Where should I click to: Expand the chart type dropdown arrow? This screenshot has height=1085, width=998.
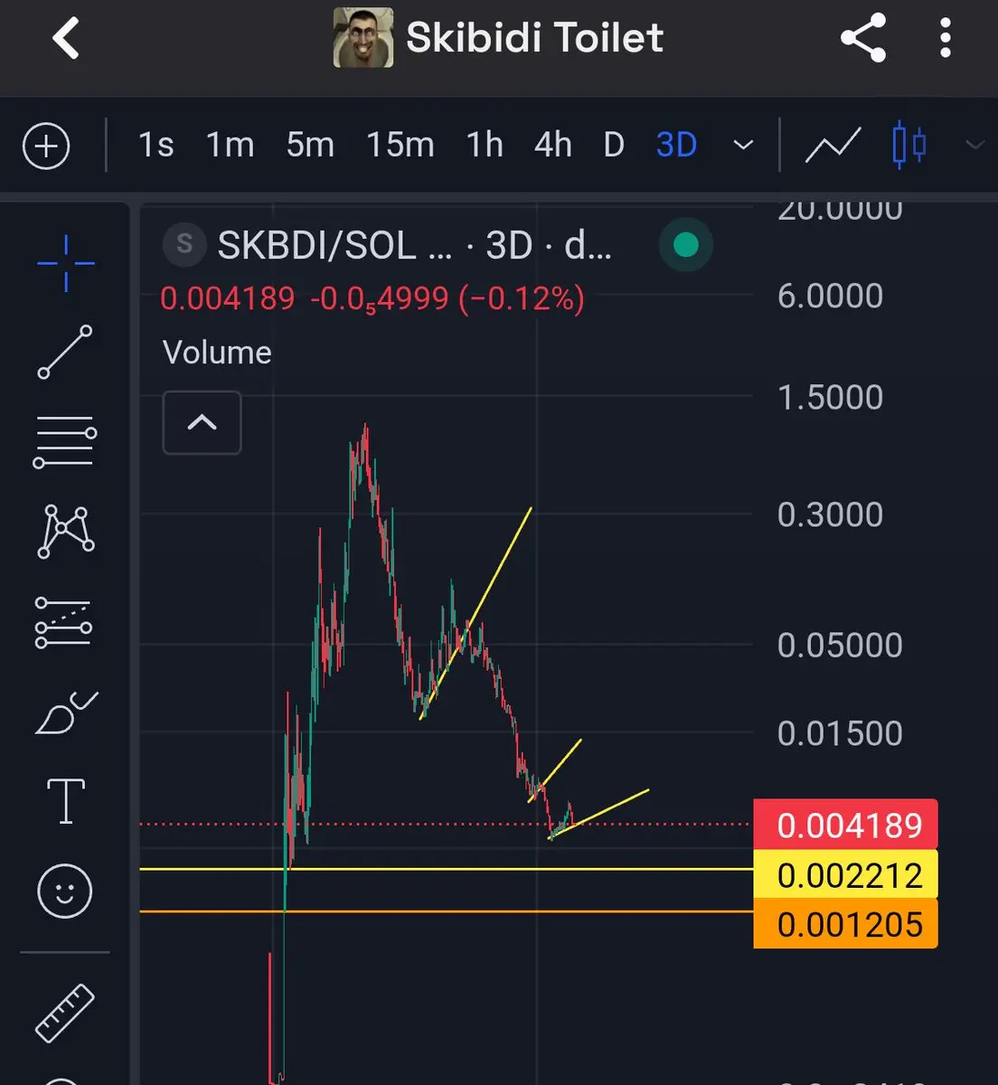coord(974,145)
